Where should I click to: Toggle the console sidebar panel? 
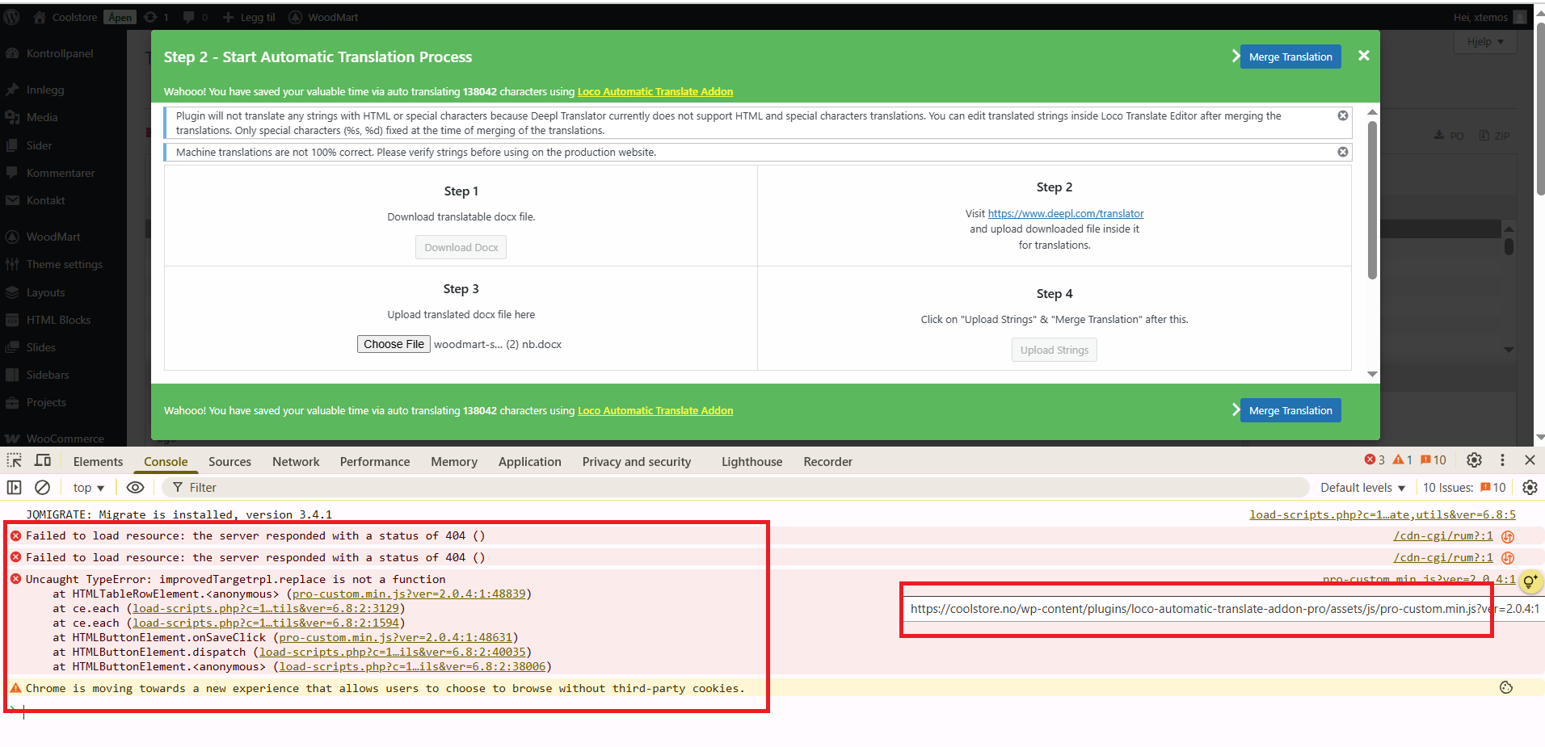click(x=14, y=487)
